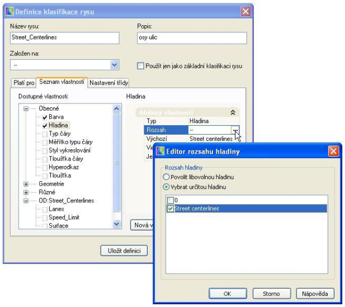
Task: Collapse the Atributy vlastností section chevron
Action: 233,112
